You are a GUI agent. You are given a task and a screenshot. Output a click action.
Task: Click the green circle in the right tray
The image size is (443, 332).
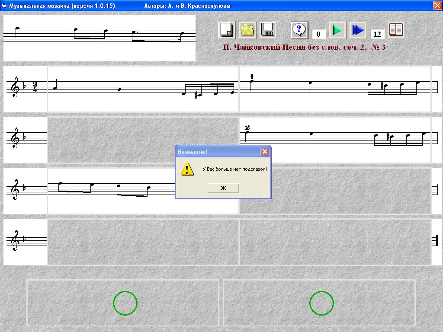tap(321, 303)
